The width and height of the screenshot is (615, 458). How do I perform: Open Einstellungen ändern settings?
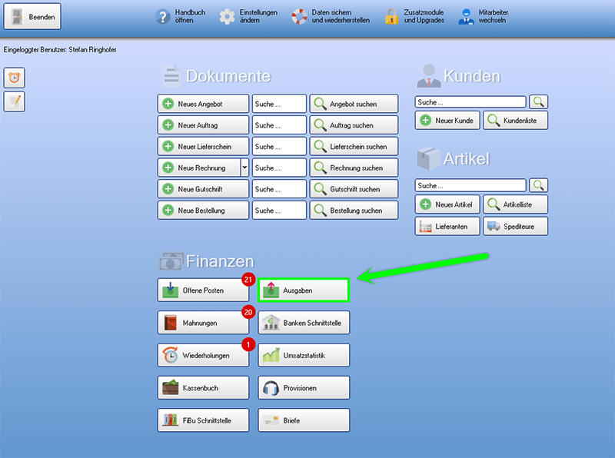pos(248,16)
